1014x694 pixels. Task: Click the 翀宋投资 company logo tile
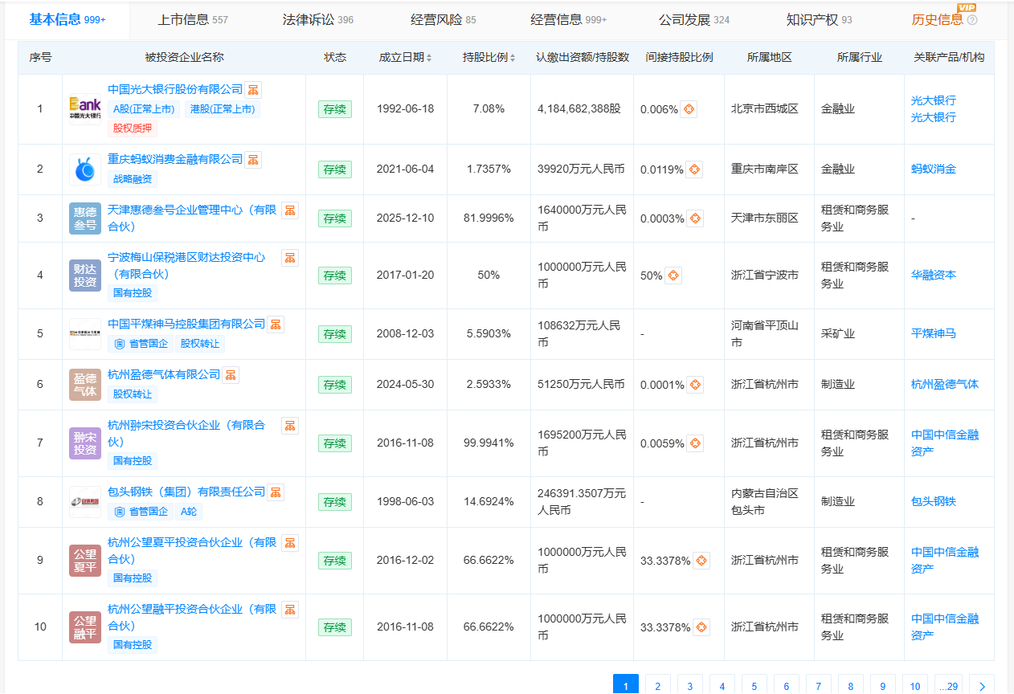(85, 443)
